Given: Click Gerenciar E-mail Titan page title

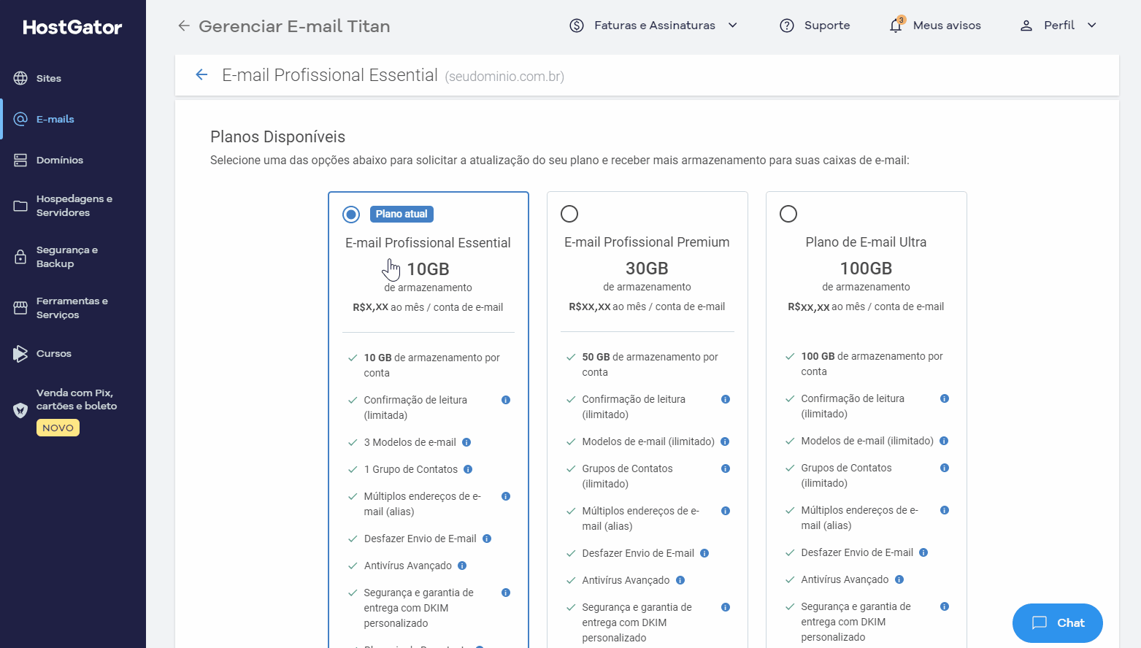Looking at the screenshot, I should pos(294,26).
